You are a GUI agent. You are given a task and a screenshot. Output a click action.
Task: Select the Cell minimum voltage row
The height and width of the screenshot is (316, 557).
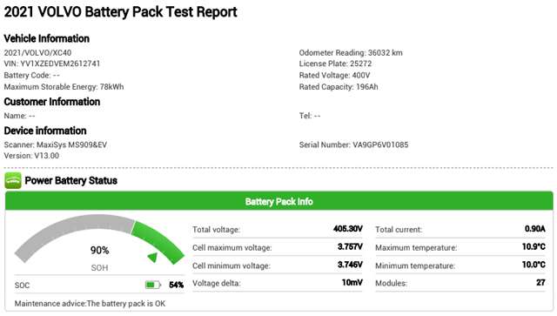[278, 266]
